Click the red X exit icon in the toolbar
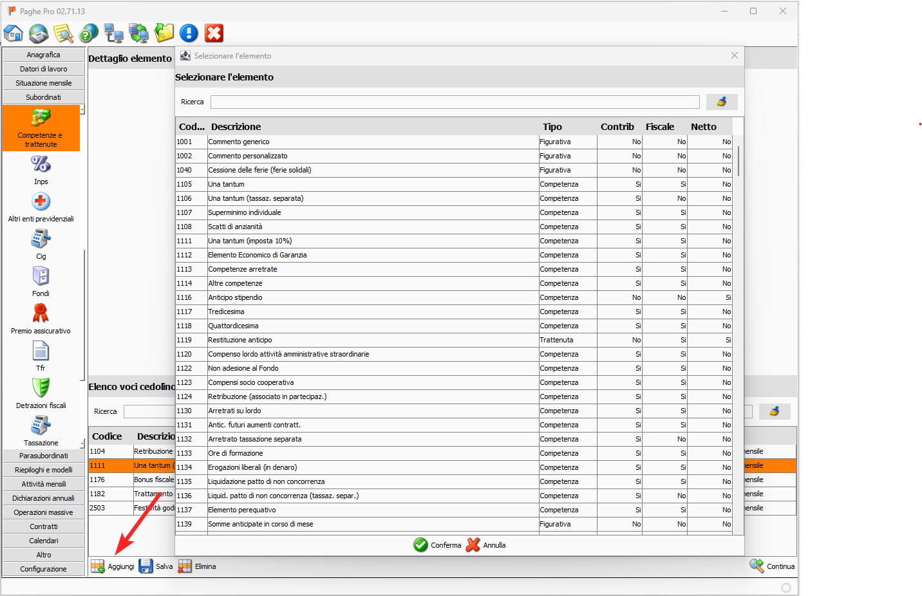922x596 pixels. pyautogui.click(x=214, y=33)
